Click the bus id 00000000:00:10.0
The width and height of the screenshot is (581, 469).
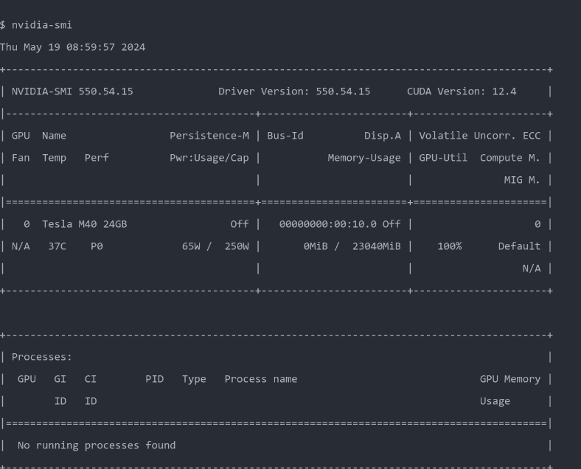[328, 224]
